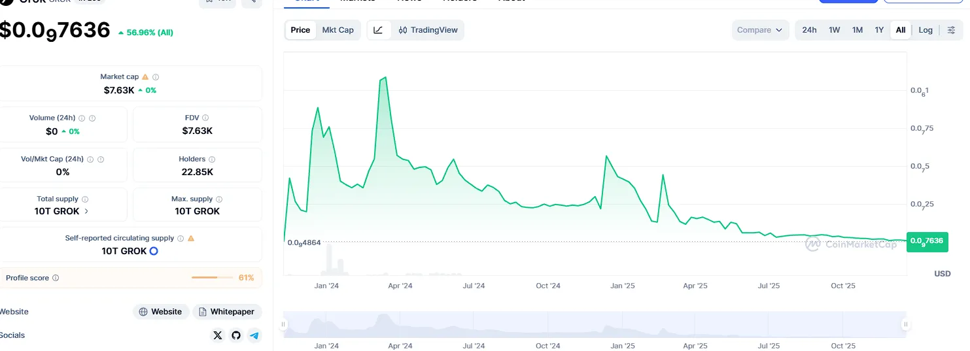This screenshot has width=970, height=351.
Task: Show info for FDV
Action: (x=205, y=118)
